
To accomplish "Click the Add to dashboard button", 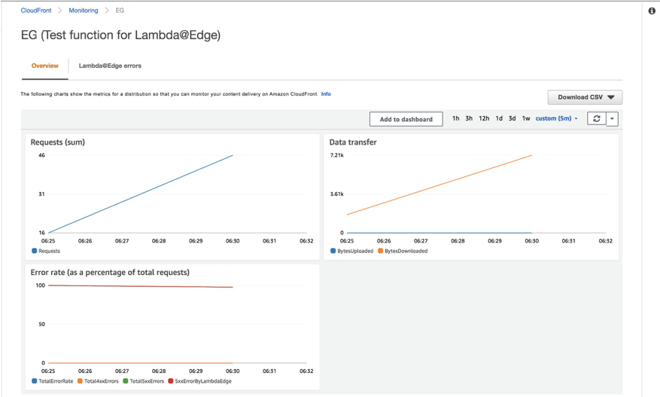I will tap(406, 119).
